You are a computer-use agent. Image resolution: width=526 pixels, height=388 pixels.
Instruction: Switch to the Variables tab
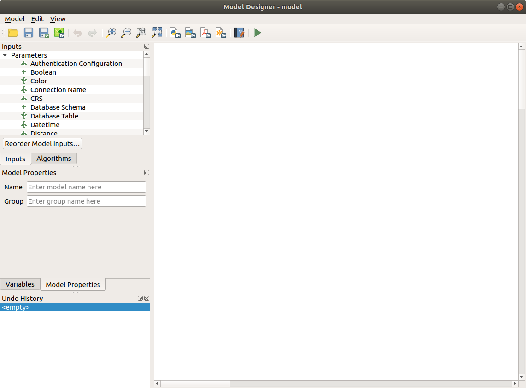20,284
